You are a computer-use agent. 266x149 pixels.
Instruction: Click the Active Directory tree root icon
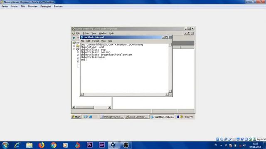[74, 43]
